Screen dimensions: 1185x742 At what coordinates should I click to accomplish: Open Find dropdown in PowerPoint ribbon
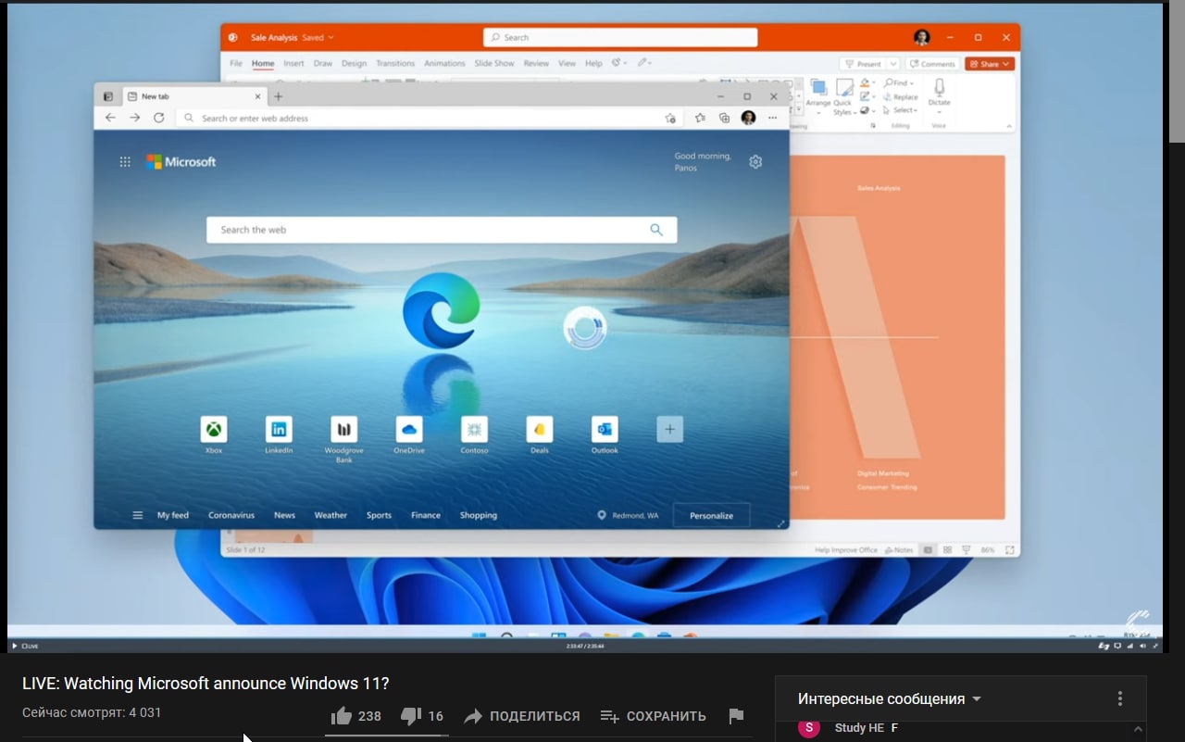tap(899, 83)
